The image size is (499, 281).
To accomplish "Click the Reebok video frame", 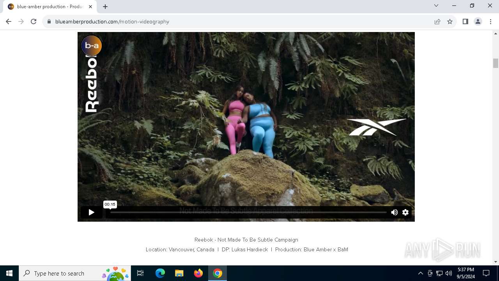I will point(246,127).
